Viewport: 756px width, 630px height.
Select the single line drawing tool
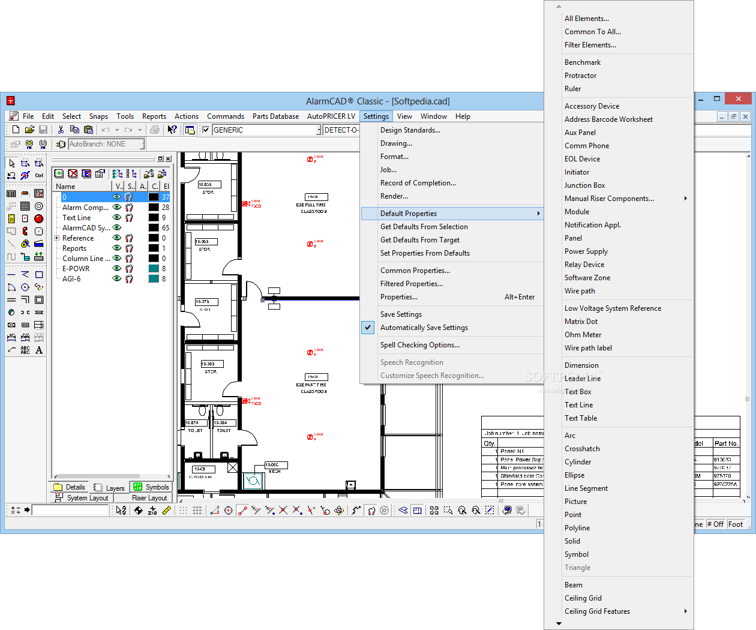click(x=11, y=275)
